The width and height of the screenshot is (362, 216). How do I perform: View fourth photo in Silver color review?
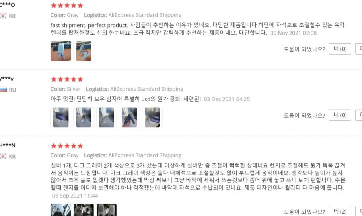129,117
